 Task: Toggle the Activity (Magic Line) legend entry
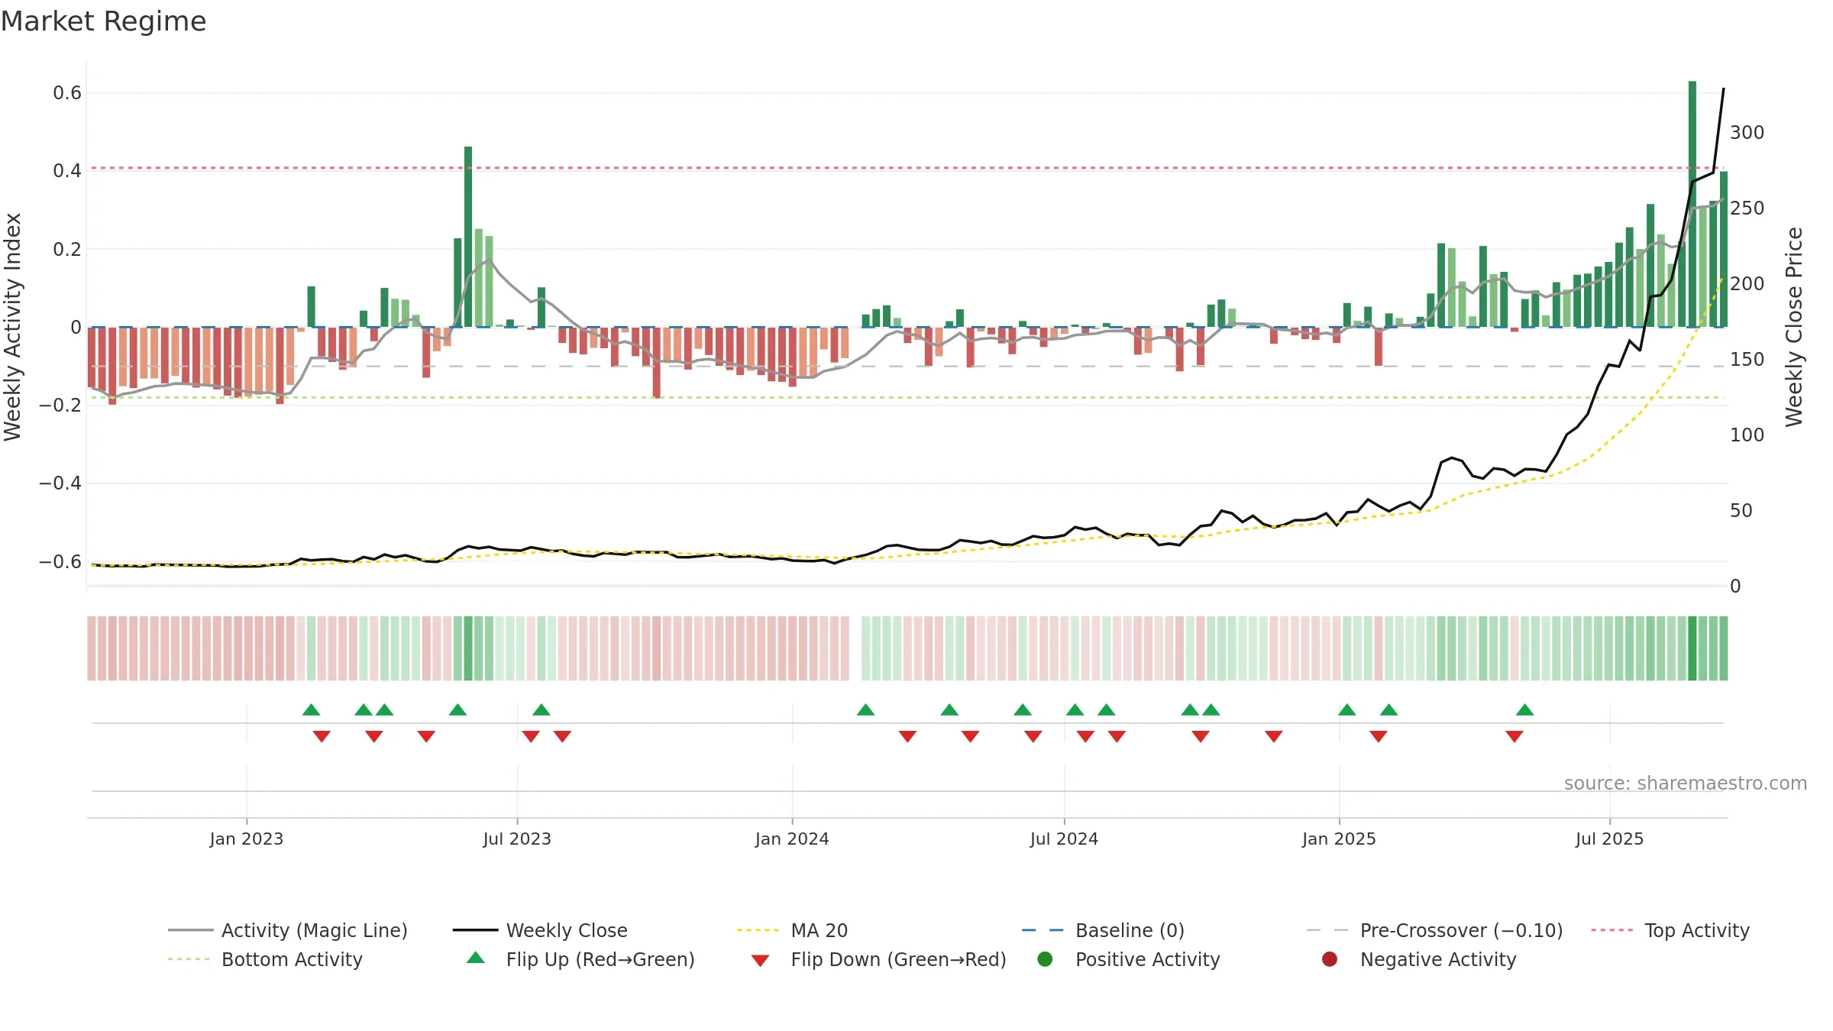[288, 930]
